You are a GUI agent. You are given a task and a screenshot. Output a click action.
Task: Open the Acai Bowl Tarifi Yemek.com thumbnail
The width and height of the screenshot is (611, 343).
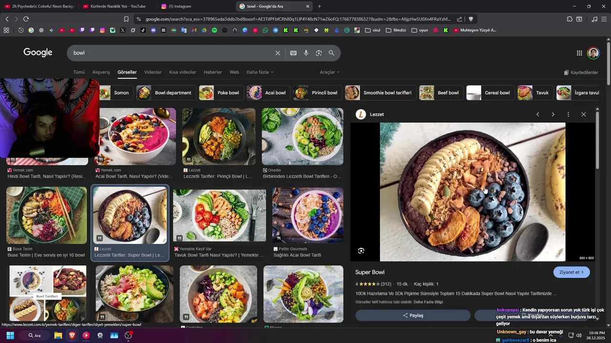[x=136, y=137]
